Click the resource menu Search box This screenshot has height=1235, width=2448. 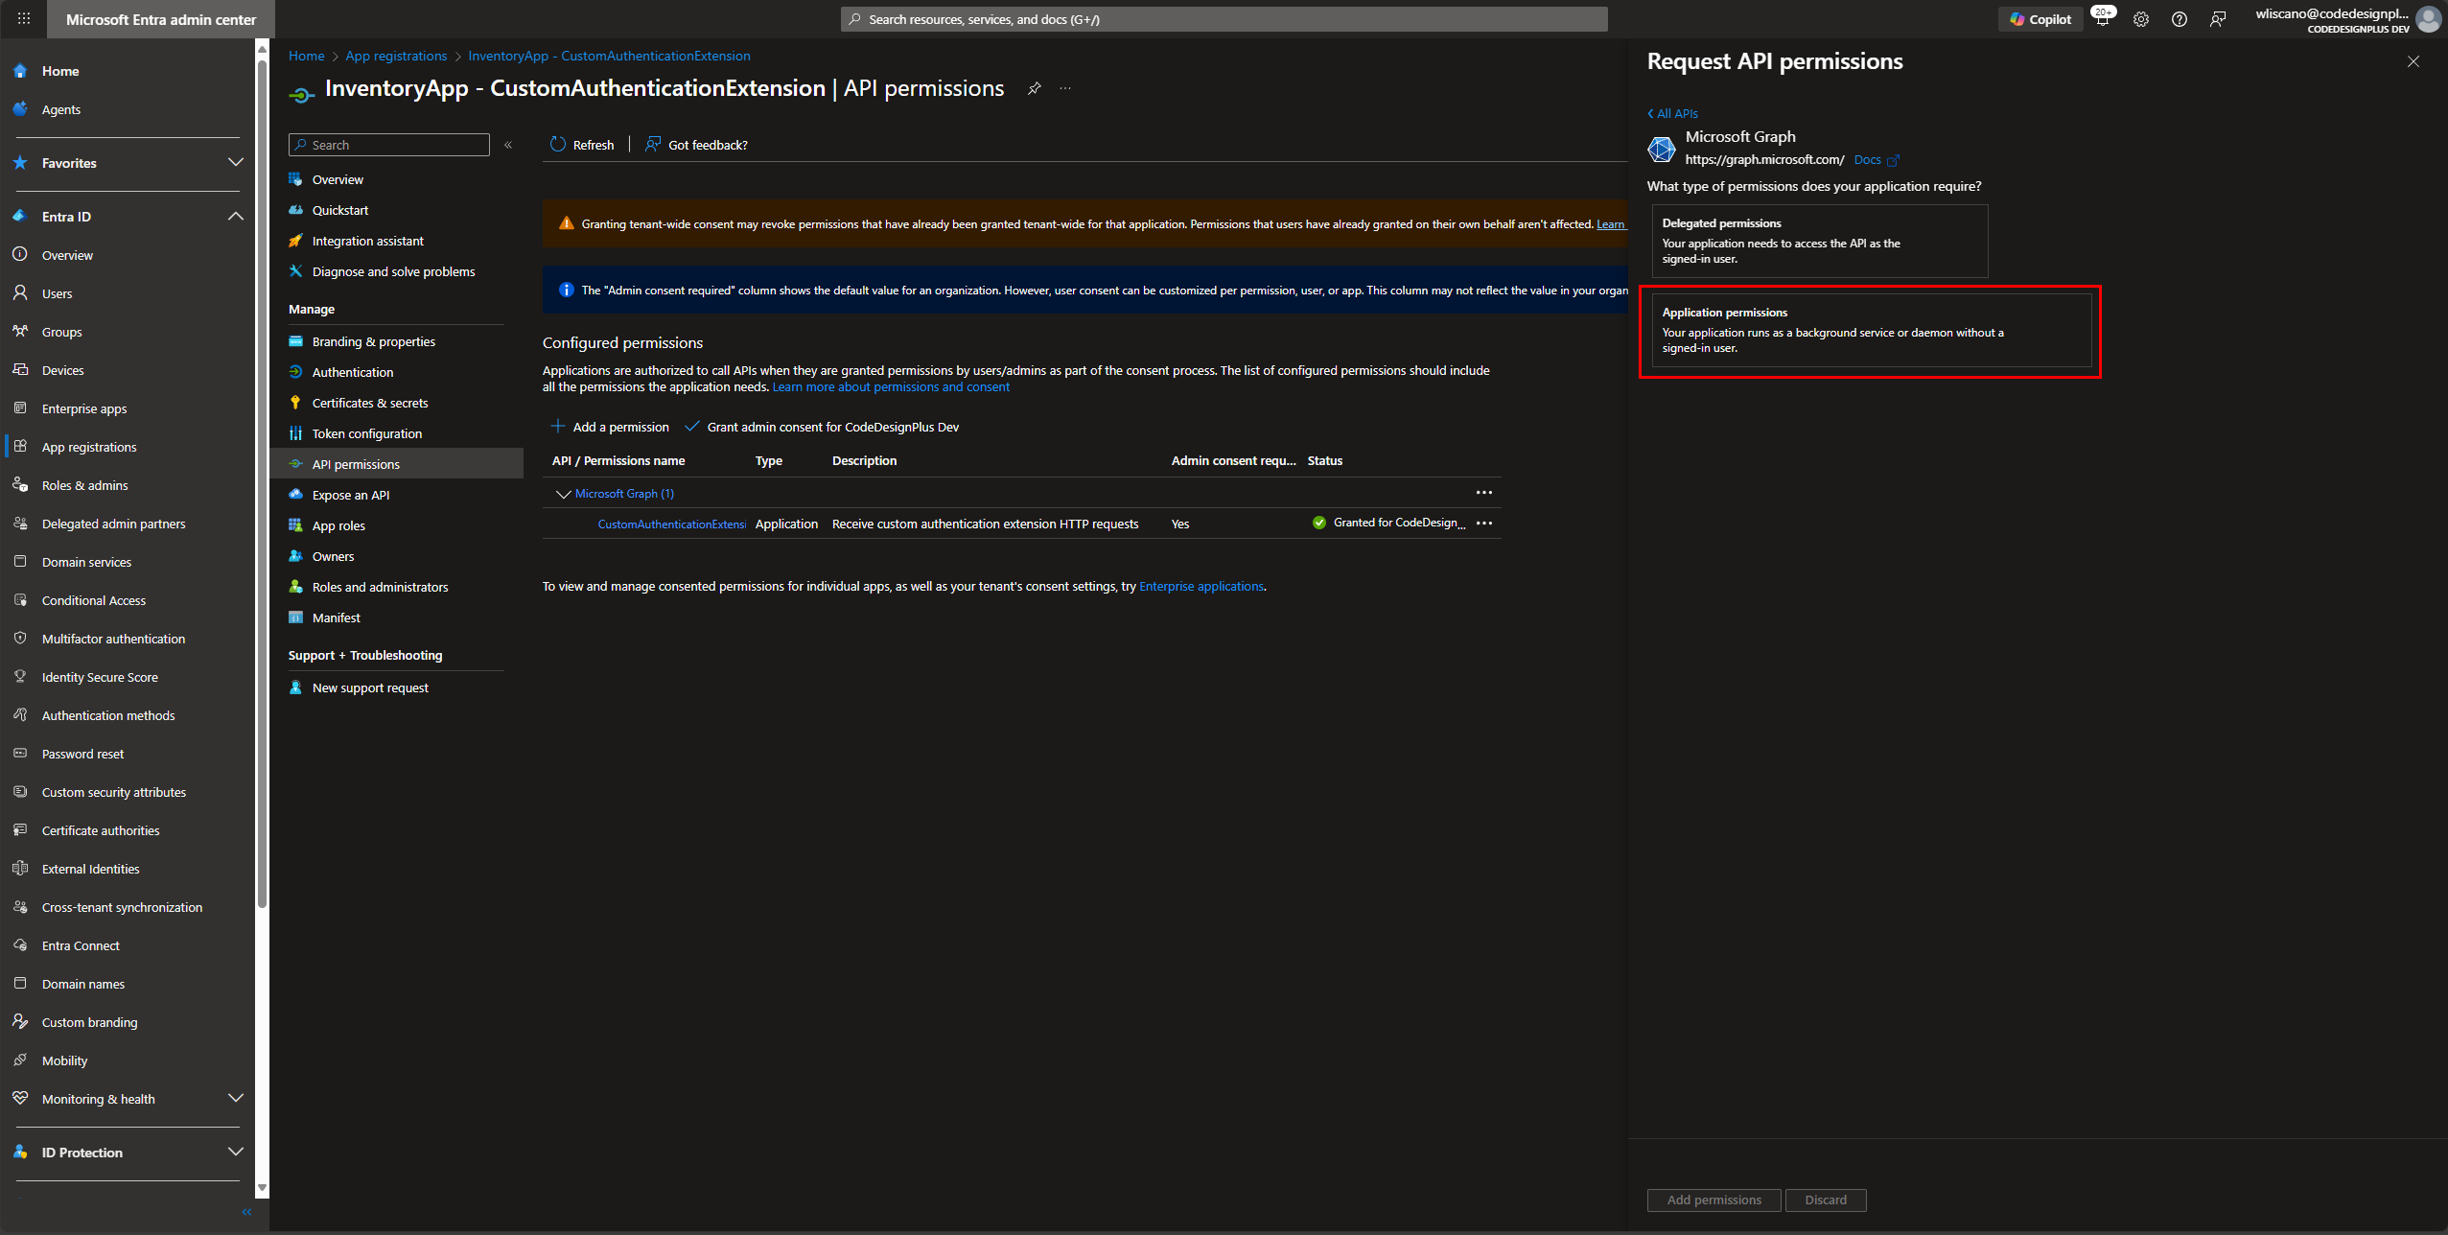coord(389,145)
